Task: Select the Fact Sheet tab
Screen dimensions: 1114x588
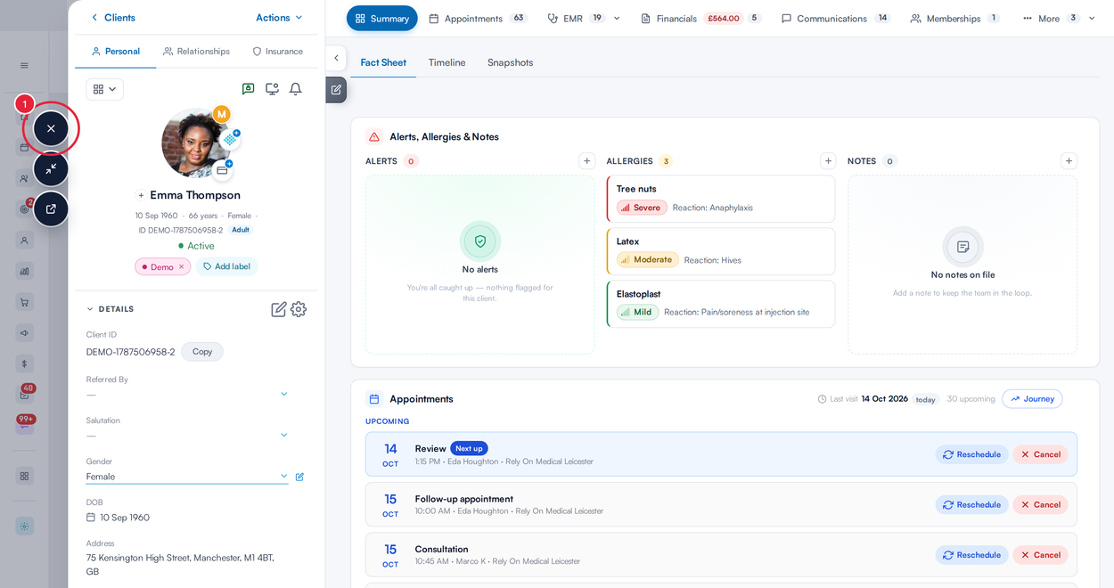Action: tap(383, 62)
